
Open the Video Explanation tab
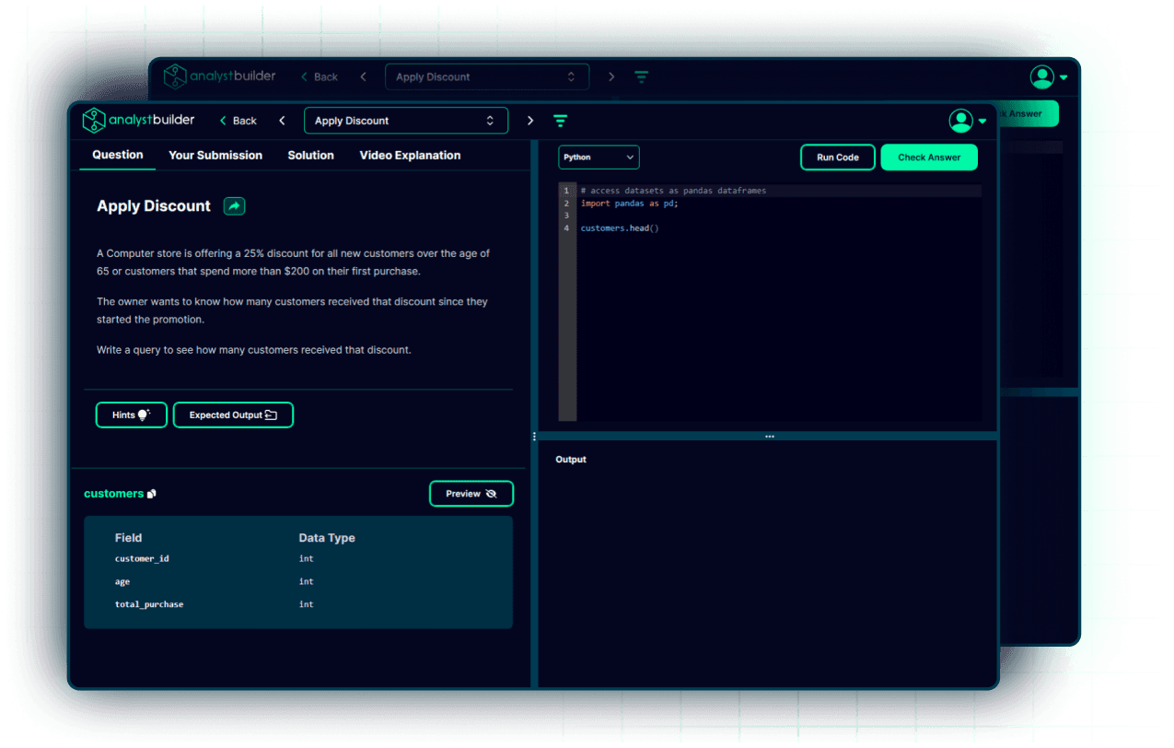click(x=410, y=156)
